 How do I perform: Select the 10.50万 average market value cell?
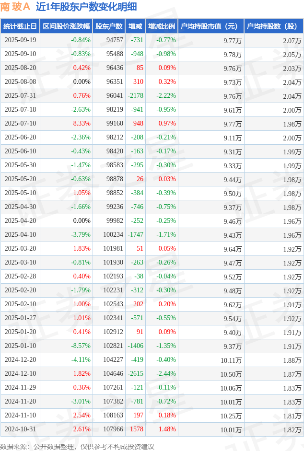coord(231,374)
